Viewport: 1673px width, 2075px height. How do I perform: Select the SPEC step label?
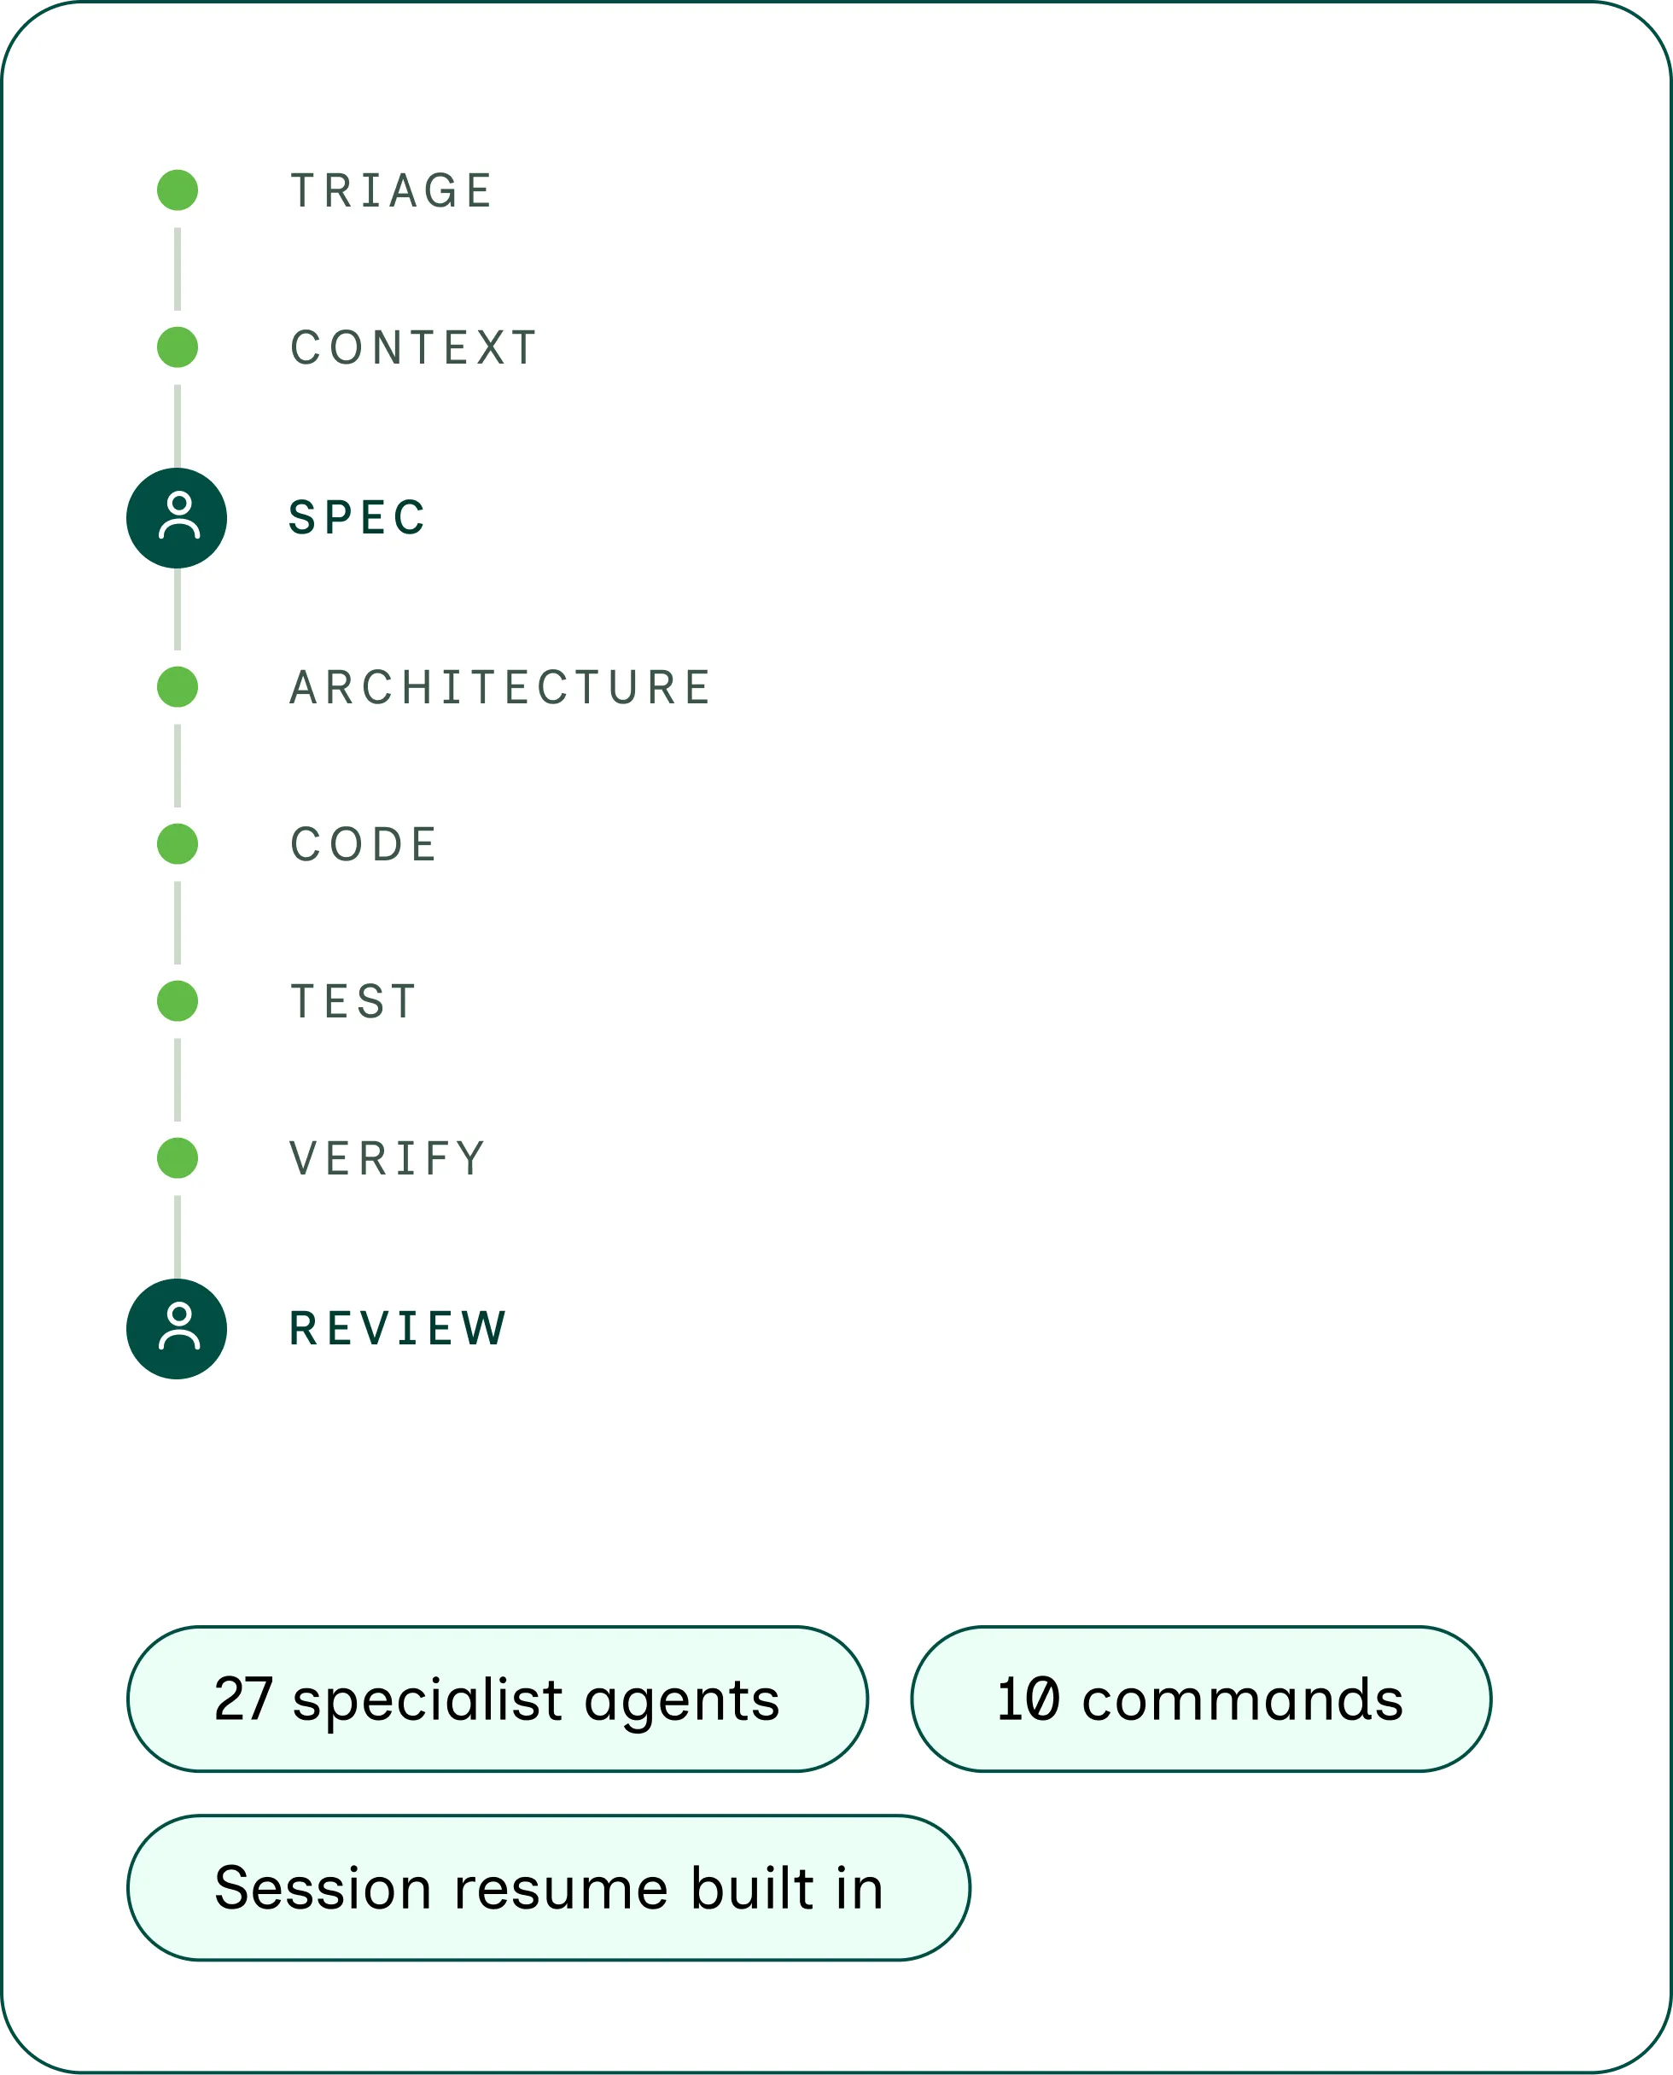357,517
